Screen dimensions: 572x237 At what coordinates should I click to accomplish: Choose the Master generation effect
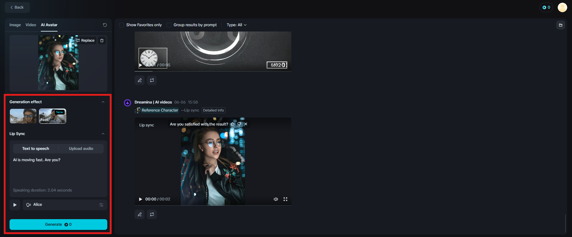point(23,116)
